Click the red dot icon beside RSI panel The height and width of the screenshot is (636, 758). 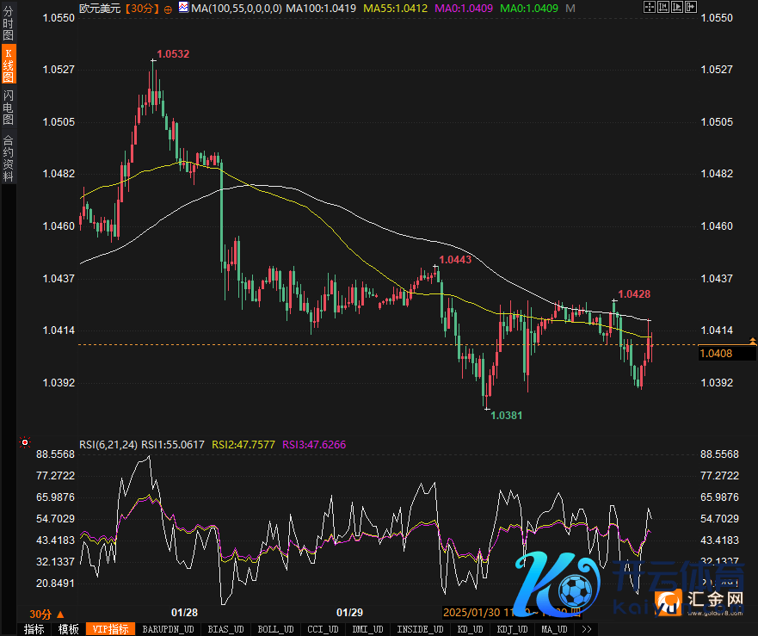[x=22, y=444]
